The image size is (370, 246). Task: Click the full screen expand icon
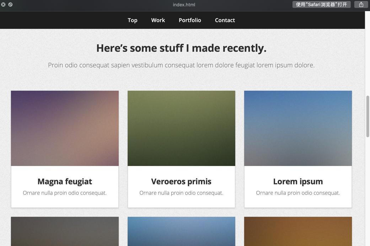10,5
